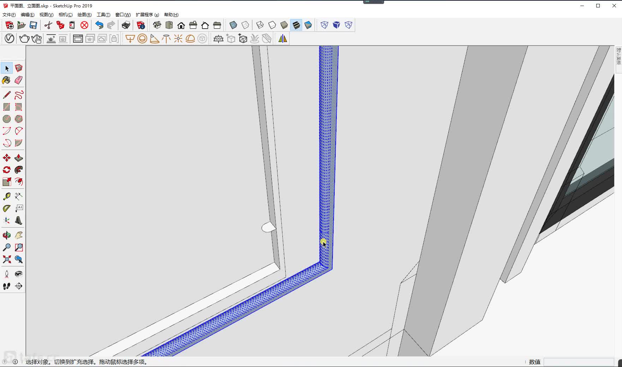
Task: Open the 文件(F) menu
Action: click(9, 15)
